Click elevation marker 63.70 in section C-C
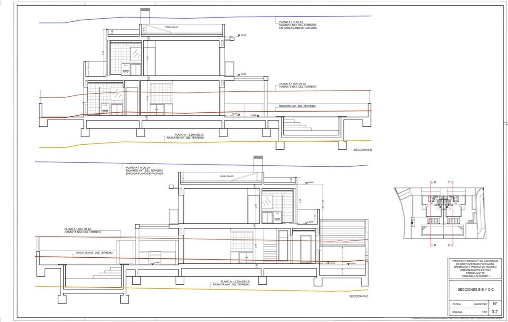The width and height of the screenshot is (508, 322). [x=331, y=263]
